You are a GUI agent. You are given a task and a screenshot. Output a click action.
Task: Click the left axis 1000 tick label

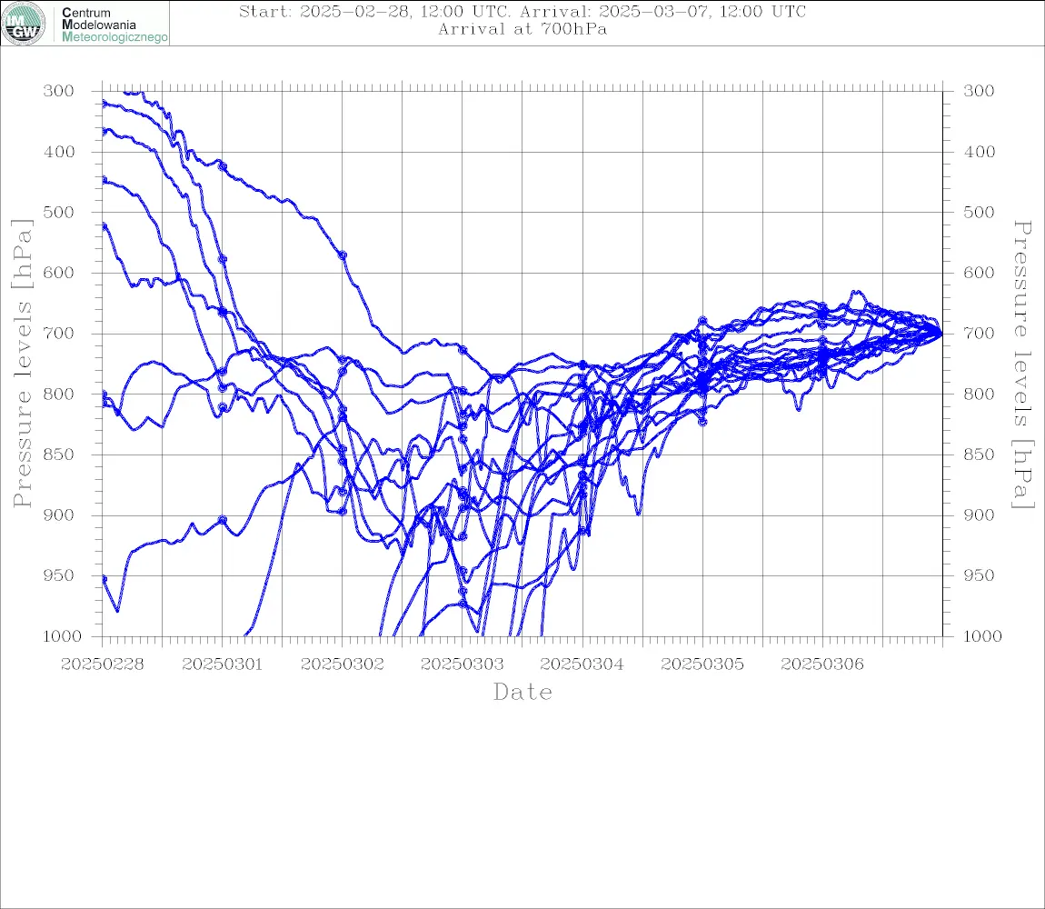(x=62, y=636)
